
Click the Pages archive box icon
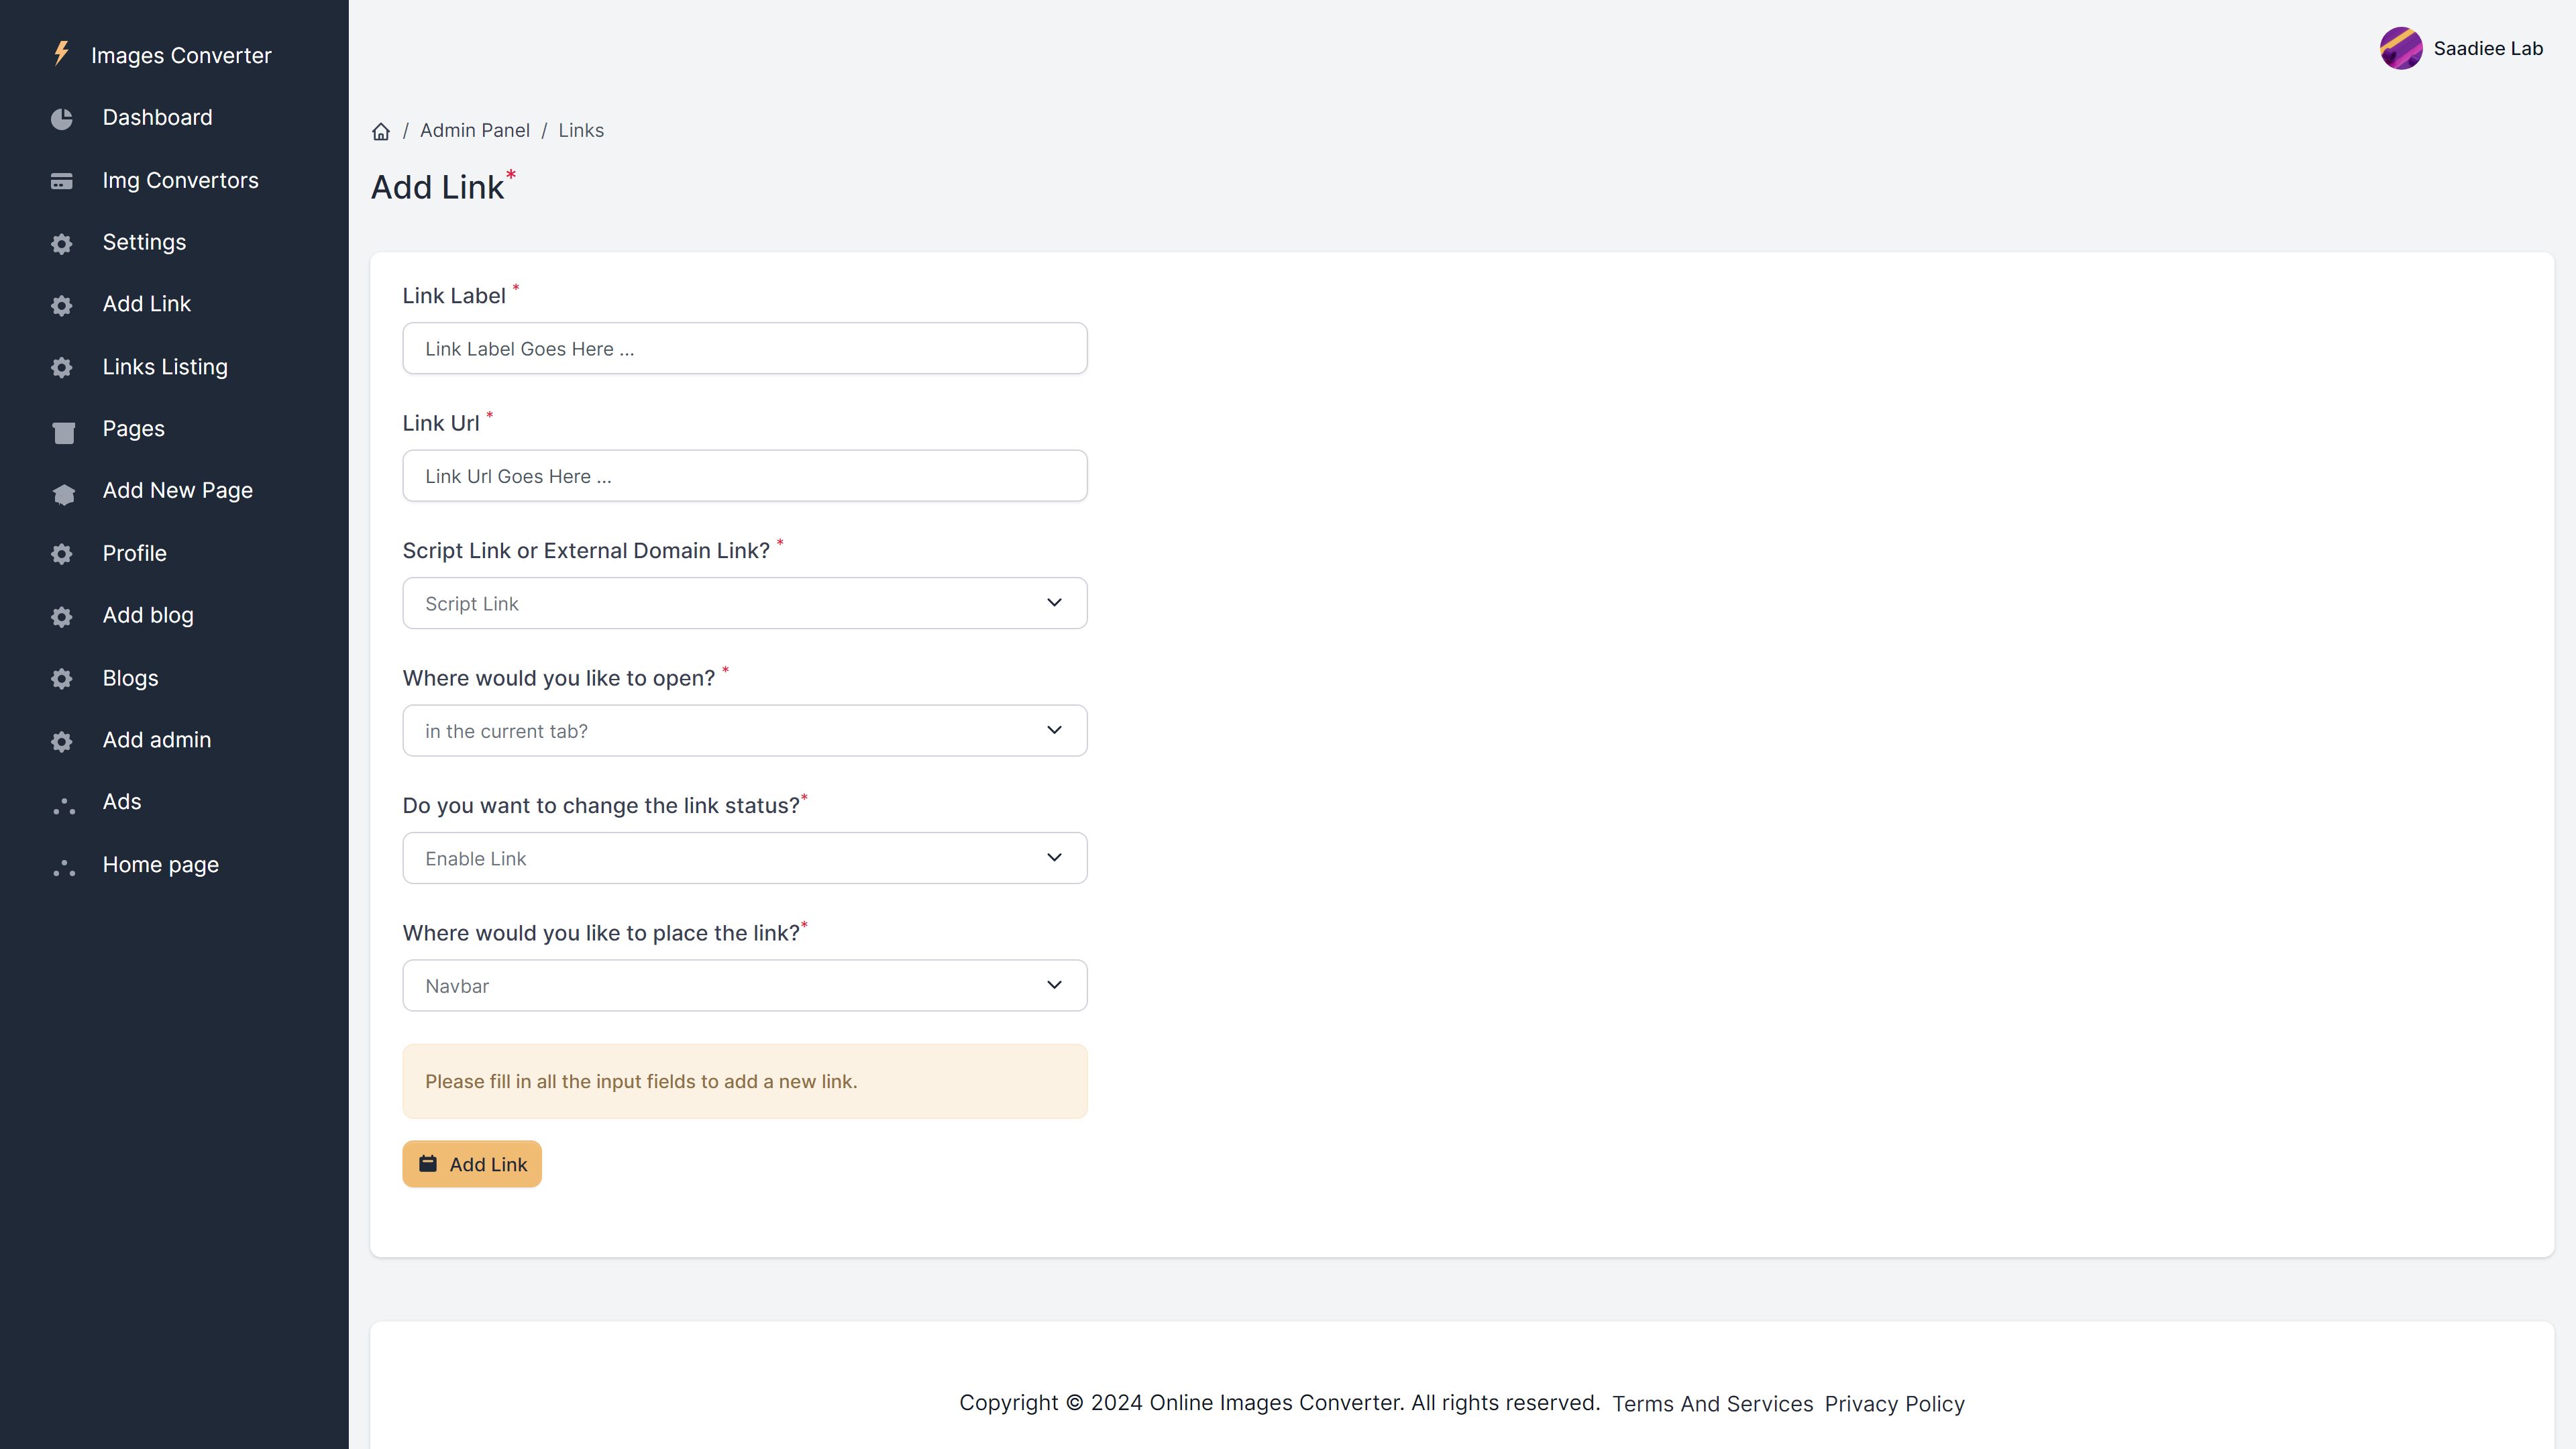tap(63, 431)
